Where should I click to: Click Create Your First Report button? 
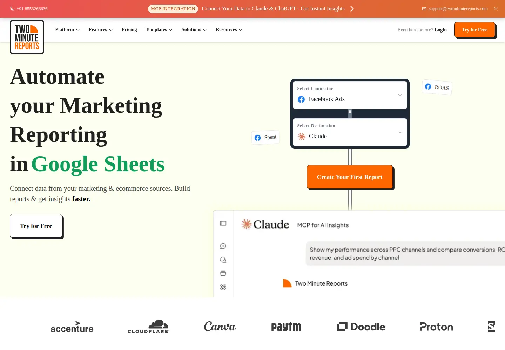point(350,177)
